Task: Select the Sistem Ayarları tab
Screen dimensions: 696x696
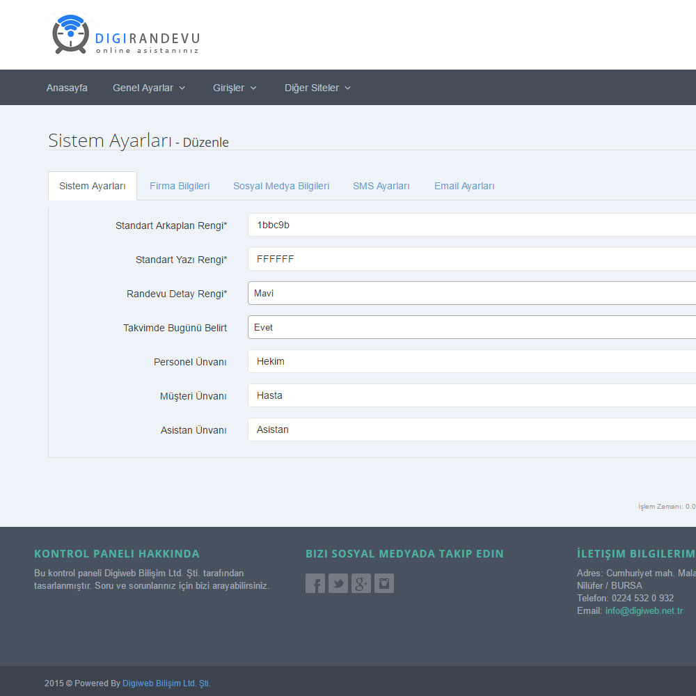Action: (93, 186)
